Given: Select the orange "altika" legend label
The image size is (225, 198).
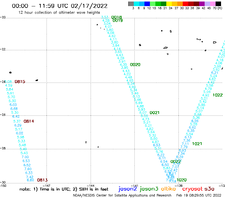Looking at the screenshot, I should tap(168, 189).
